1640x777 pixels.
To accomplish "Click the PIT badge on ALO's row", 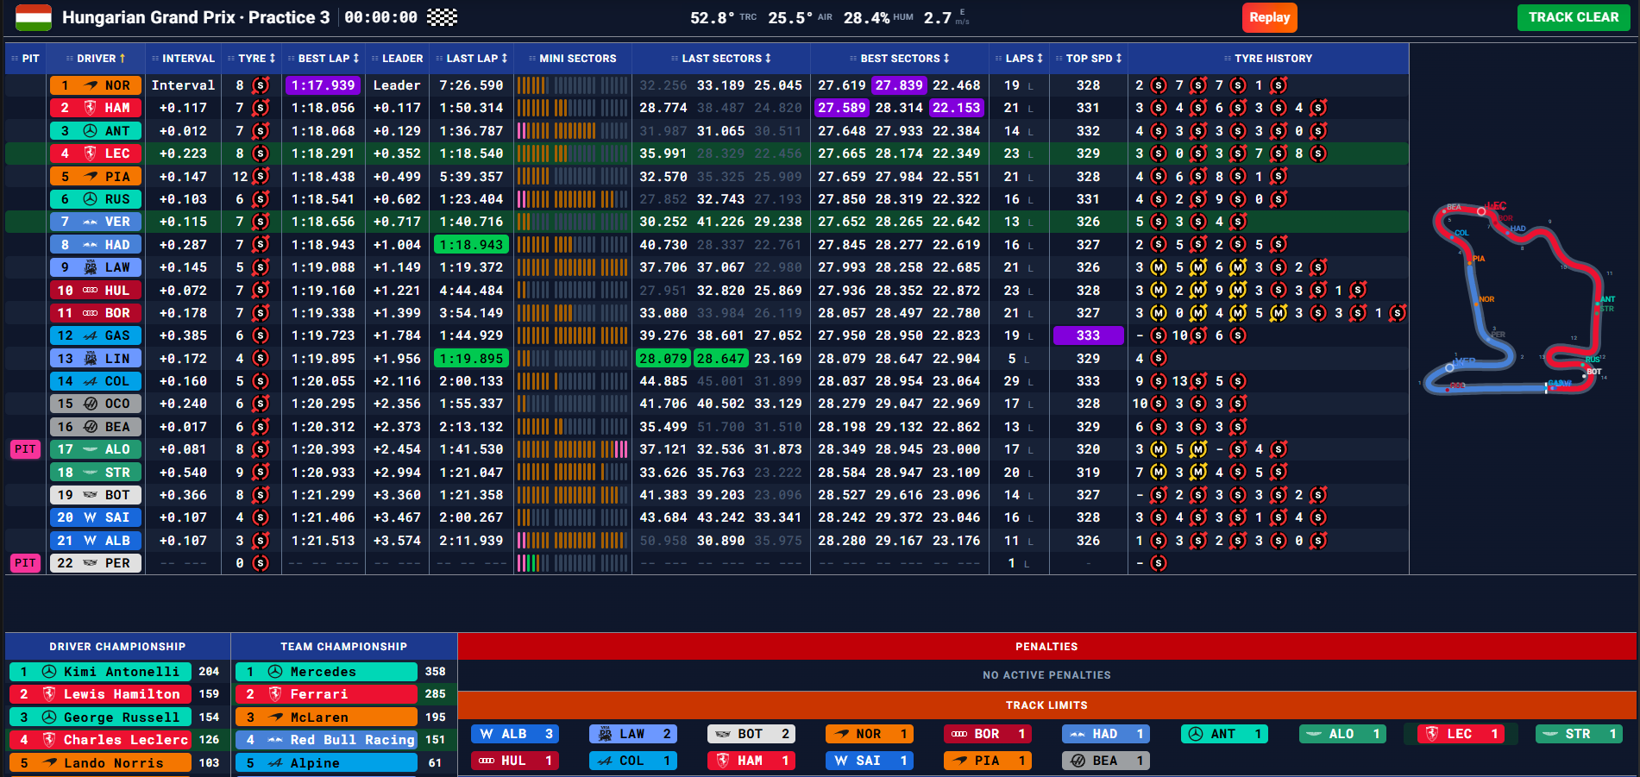I will point(25,449).
